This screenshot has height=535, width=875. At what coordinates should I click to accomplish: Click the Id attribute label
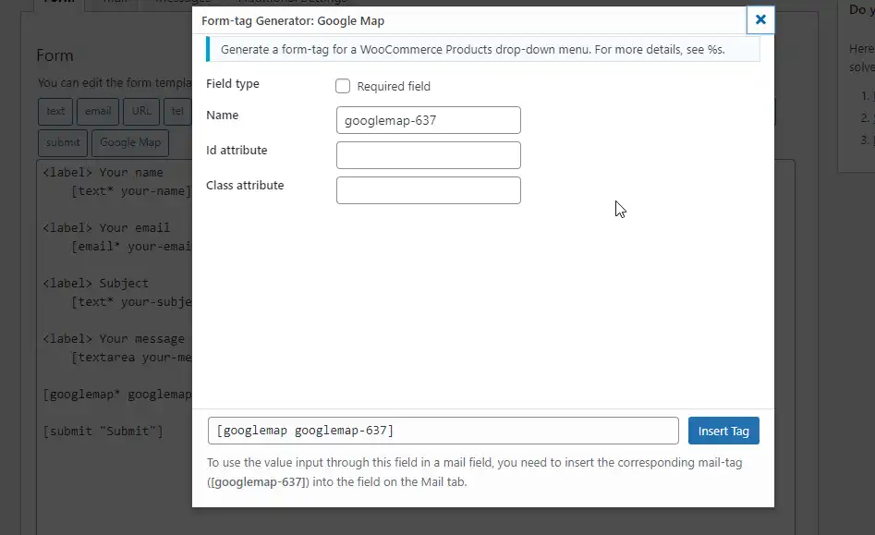pyautogui.click(x=237, y=150)
